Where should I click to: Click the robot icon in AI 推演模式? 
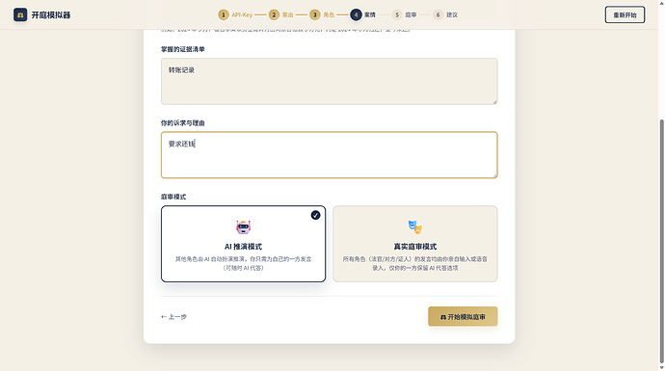[x=244, y=227]
